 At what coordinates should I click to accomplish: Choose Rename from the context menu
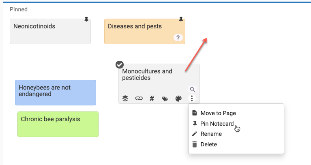tap(211, 134)
